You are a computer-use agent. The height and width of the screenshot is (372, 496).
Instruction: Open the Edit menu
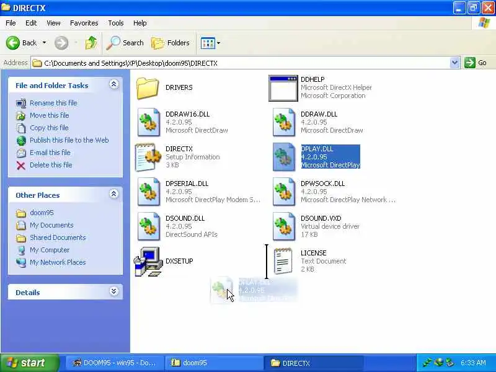[x=31, y=23]
